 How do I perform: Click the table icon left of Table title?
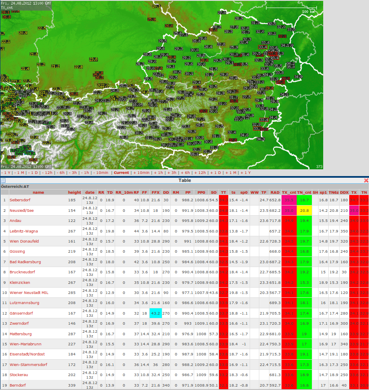coord(3,181)
